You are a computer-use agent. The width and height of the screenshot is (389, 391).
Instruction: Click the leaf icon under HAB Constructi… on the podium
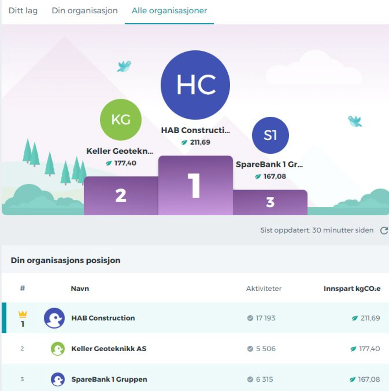[184, 142]
